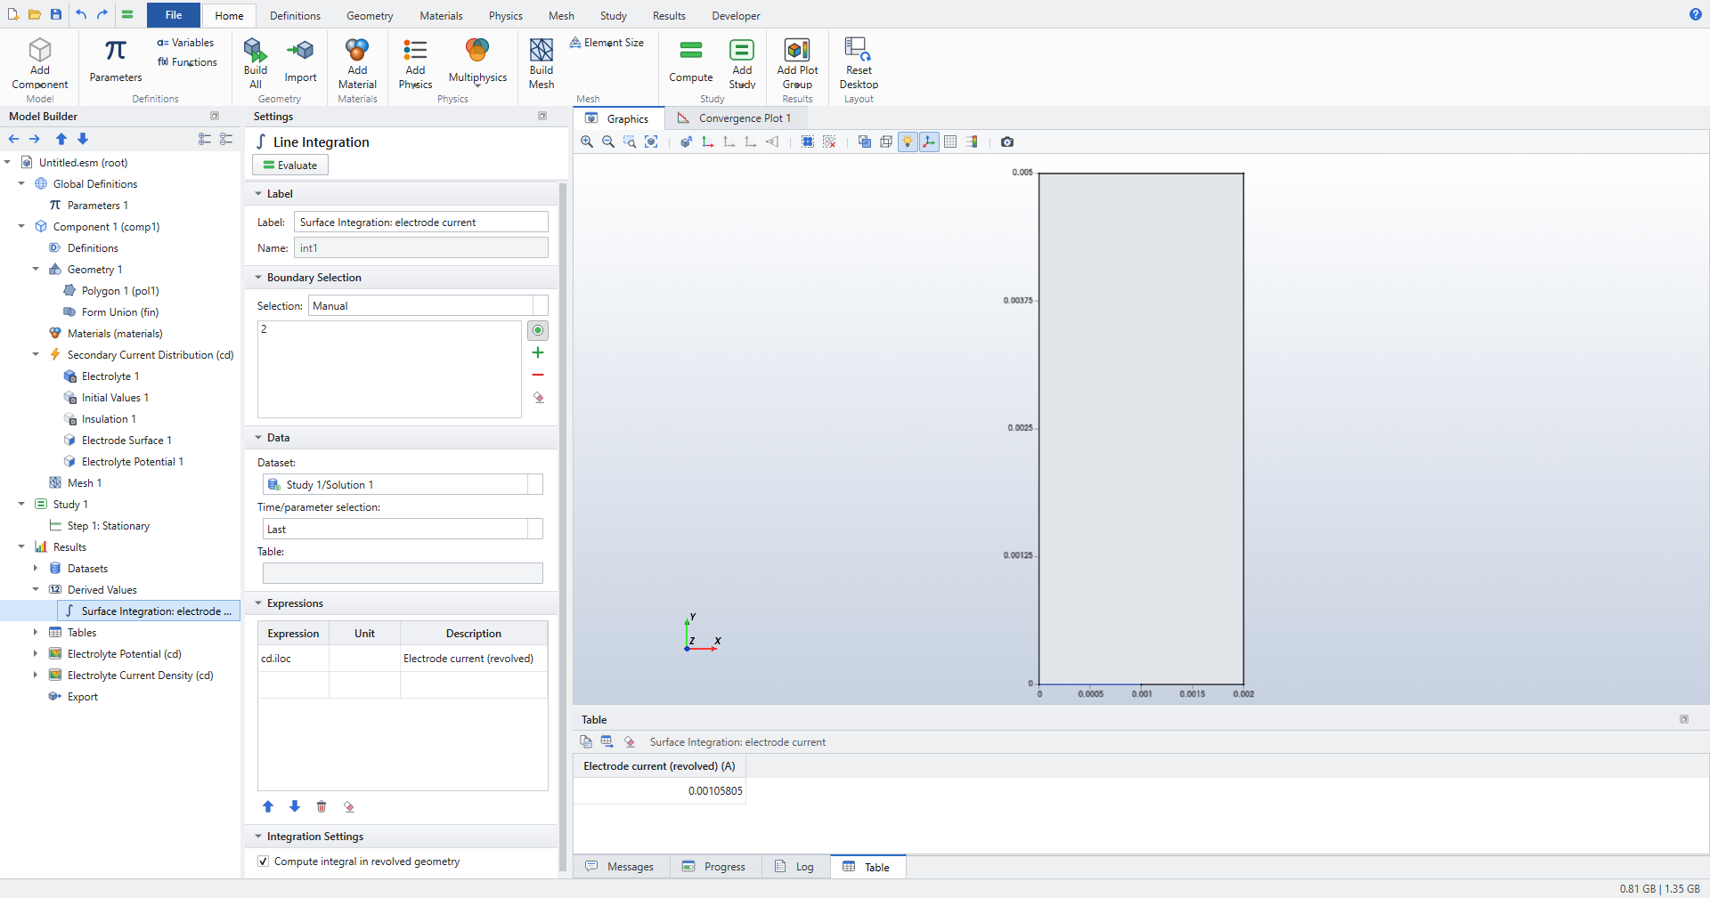Click the Zoom Out graphics icon
This screenshot has width=1710, height=898.
(x=608, y=142)
